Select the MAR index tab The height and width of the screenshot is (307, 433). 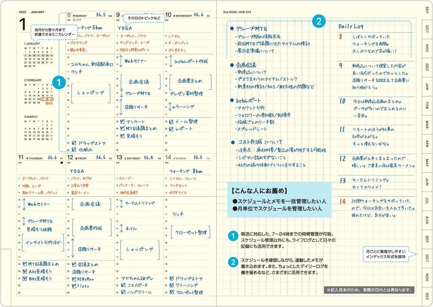pyautogui.click(x=427, y=124)
